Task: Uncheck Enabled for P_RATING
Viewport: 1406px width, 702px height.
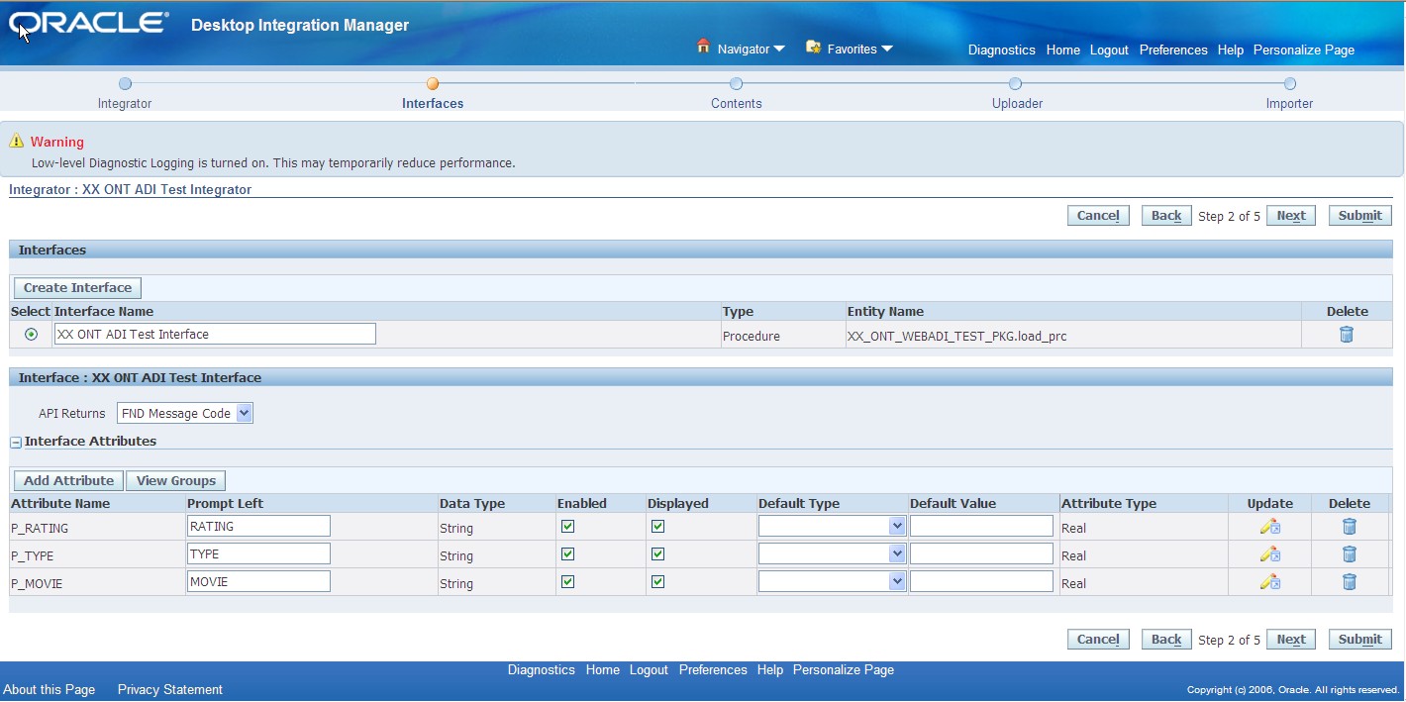Action: pyautogui.click(x=567, y=526)
